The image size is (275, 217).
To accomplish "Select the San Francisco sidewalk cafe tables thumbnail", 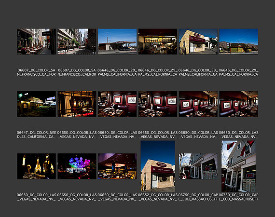I will click(x=37, y=41).
